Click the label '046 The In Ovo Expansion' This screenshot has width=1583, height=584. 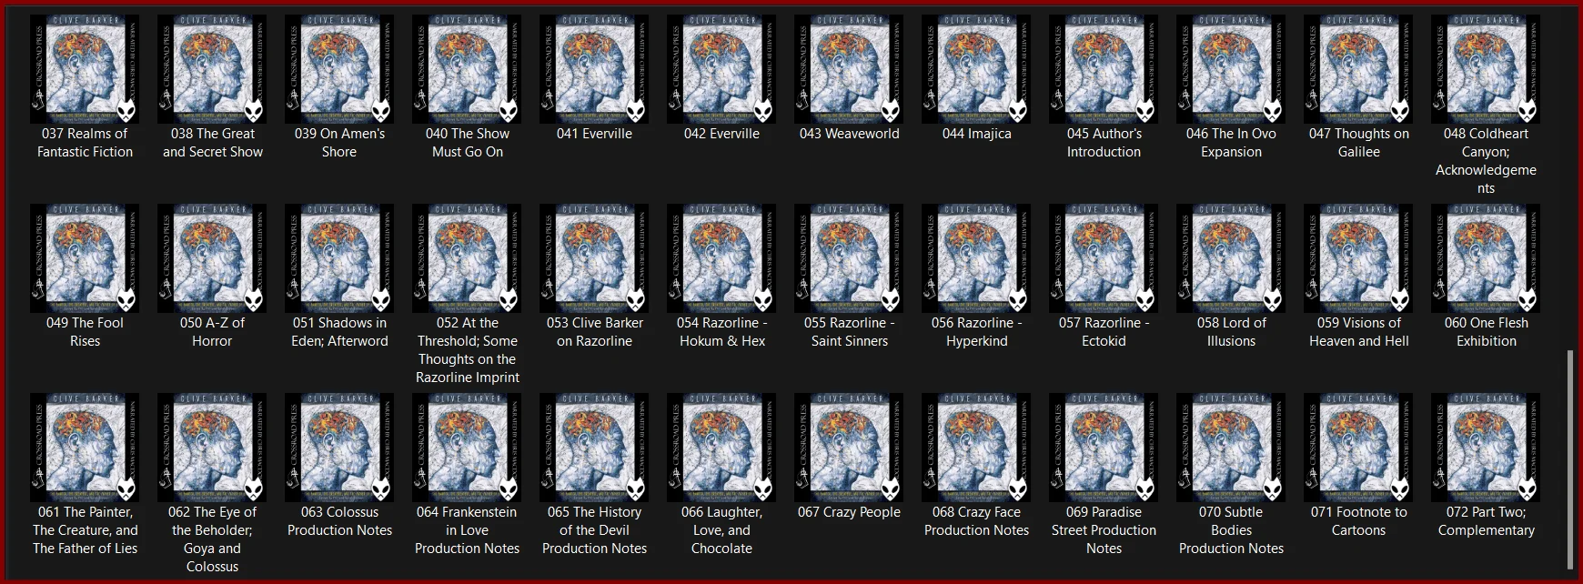[x=1231, y=143]
